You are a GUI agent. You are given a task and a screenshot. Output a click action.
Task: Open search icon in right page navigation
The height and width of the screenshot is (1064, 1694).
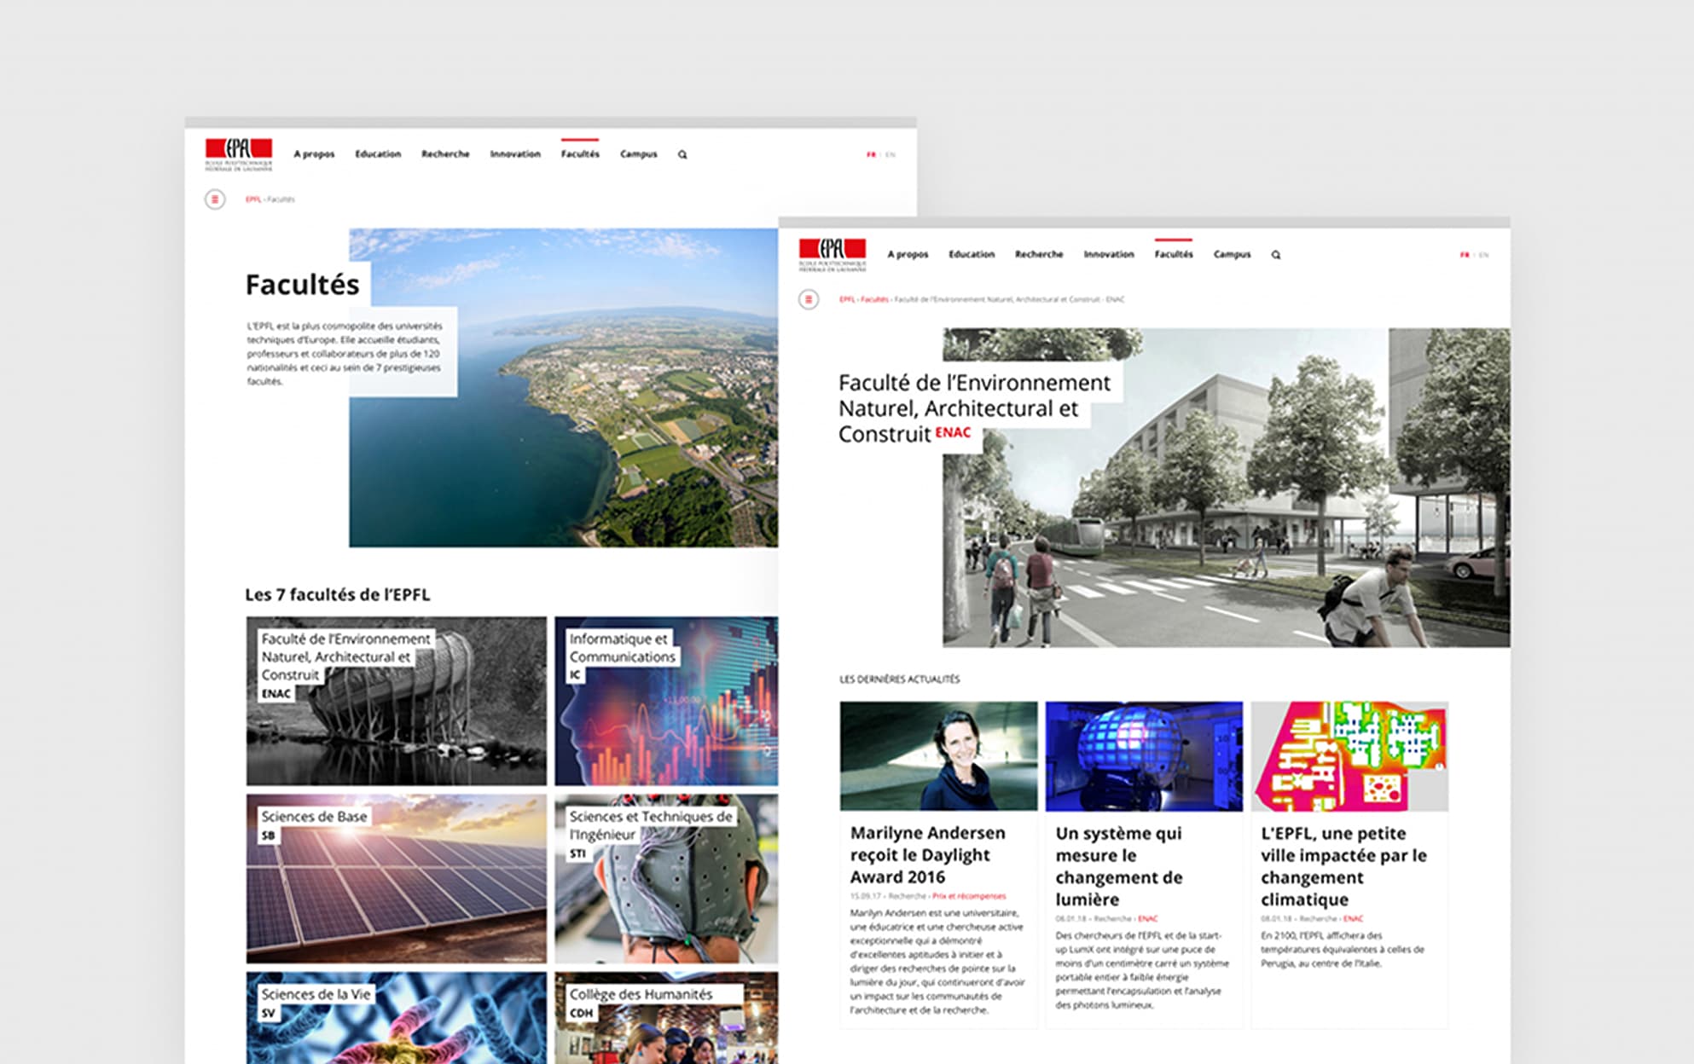pos(1276,255)
